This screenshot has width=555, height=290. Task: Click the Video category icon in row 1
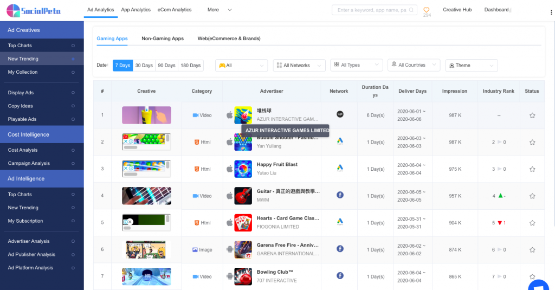pyautogui.click(x=195, y=115)
